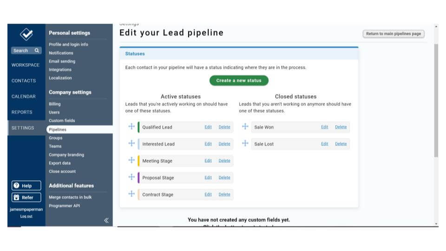
Task: Click Return to main pipelines page
Action: tap(394, 33)
